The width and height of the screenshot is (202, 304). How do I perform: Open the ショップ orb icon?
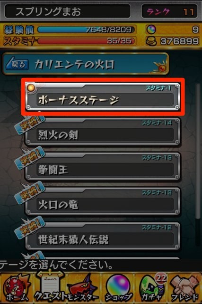click(118, 288)
